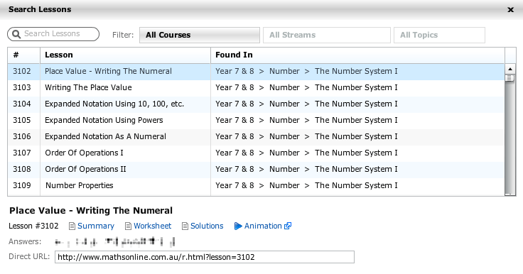523x274 pixels.
Task: Click scrollbar up arrow in lesson list
Action: click(510, 69)
